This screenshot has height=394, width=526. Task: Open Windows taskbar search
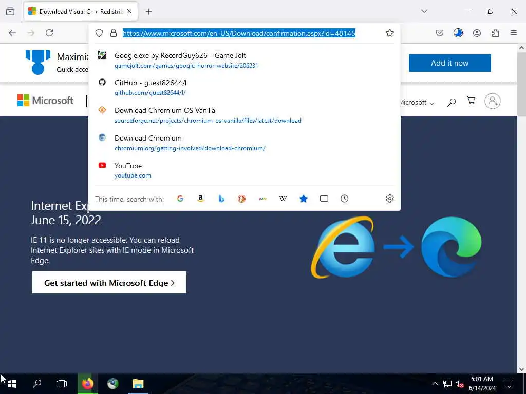coord(37,384)
